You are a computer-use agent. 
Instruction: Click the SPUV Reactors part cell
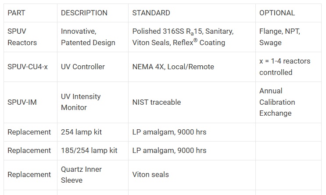point(22,37)
